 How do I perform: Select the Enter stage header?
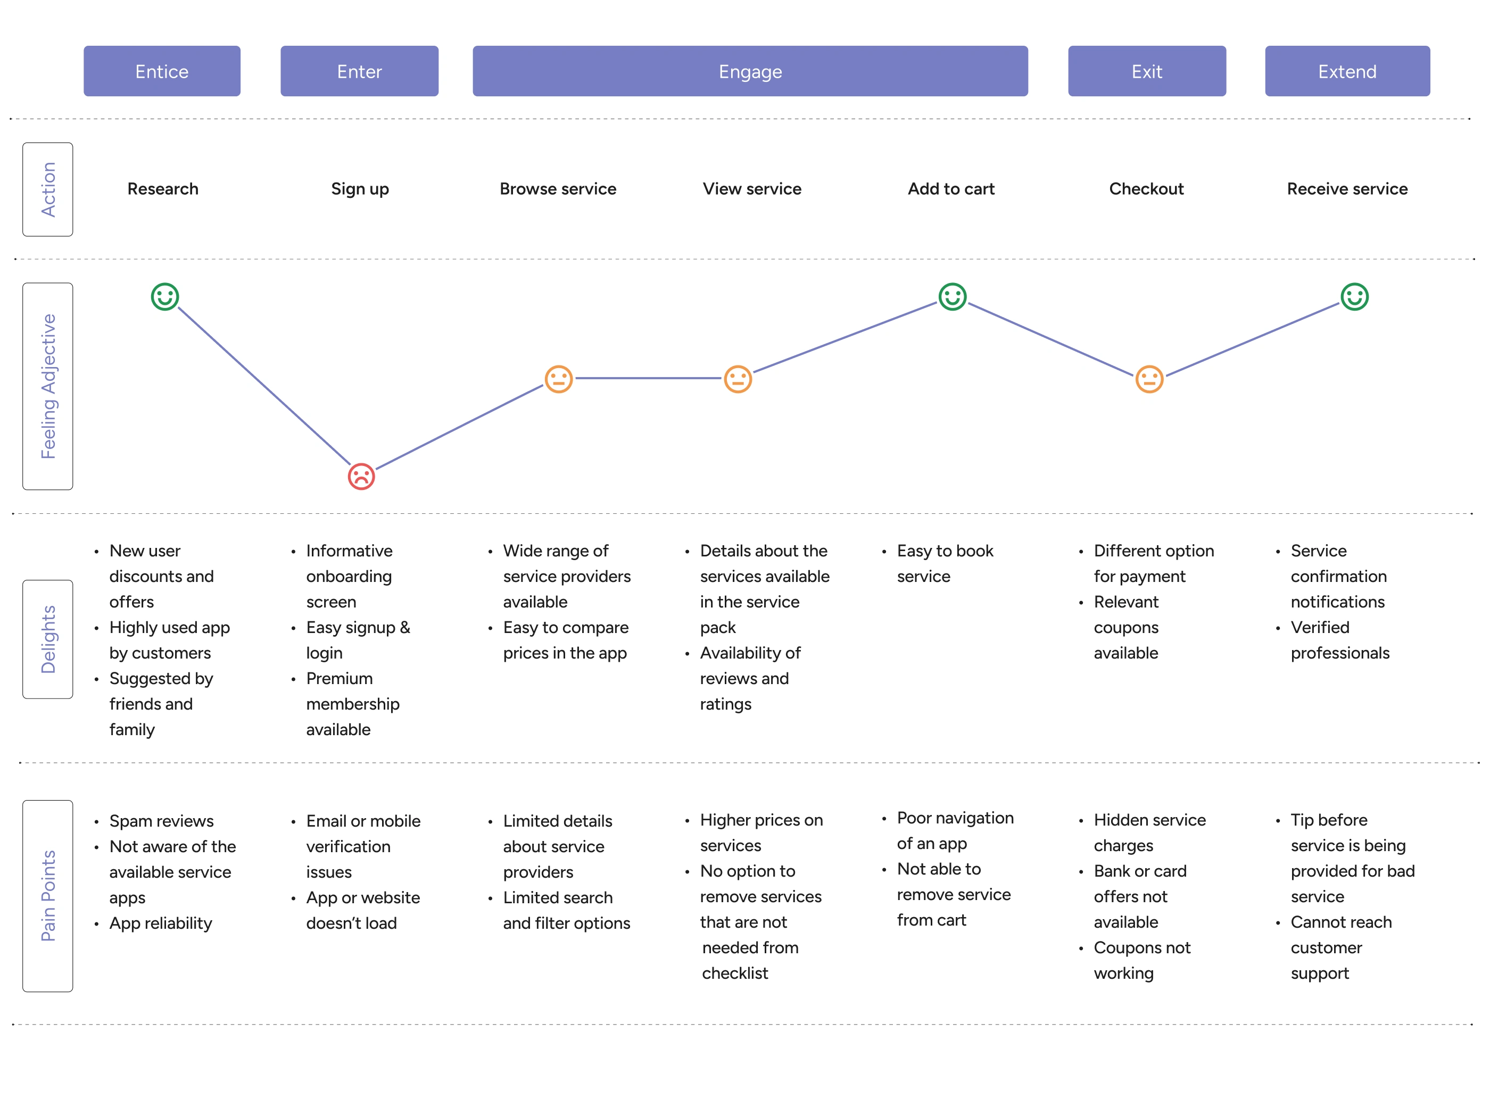(x=359, y=71)
